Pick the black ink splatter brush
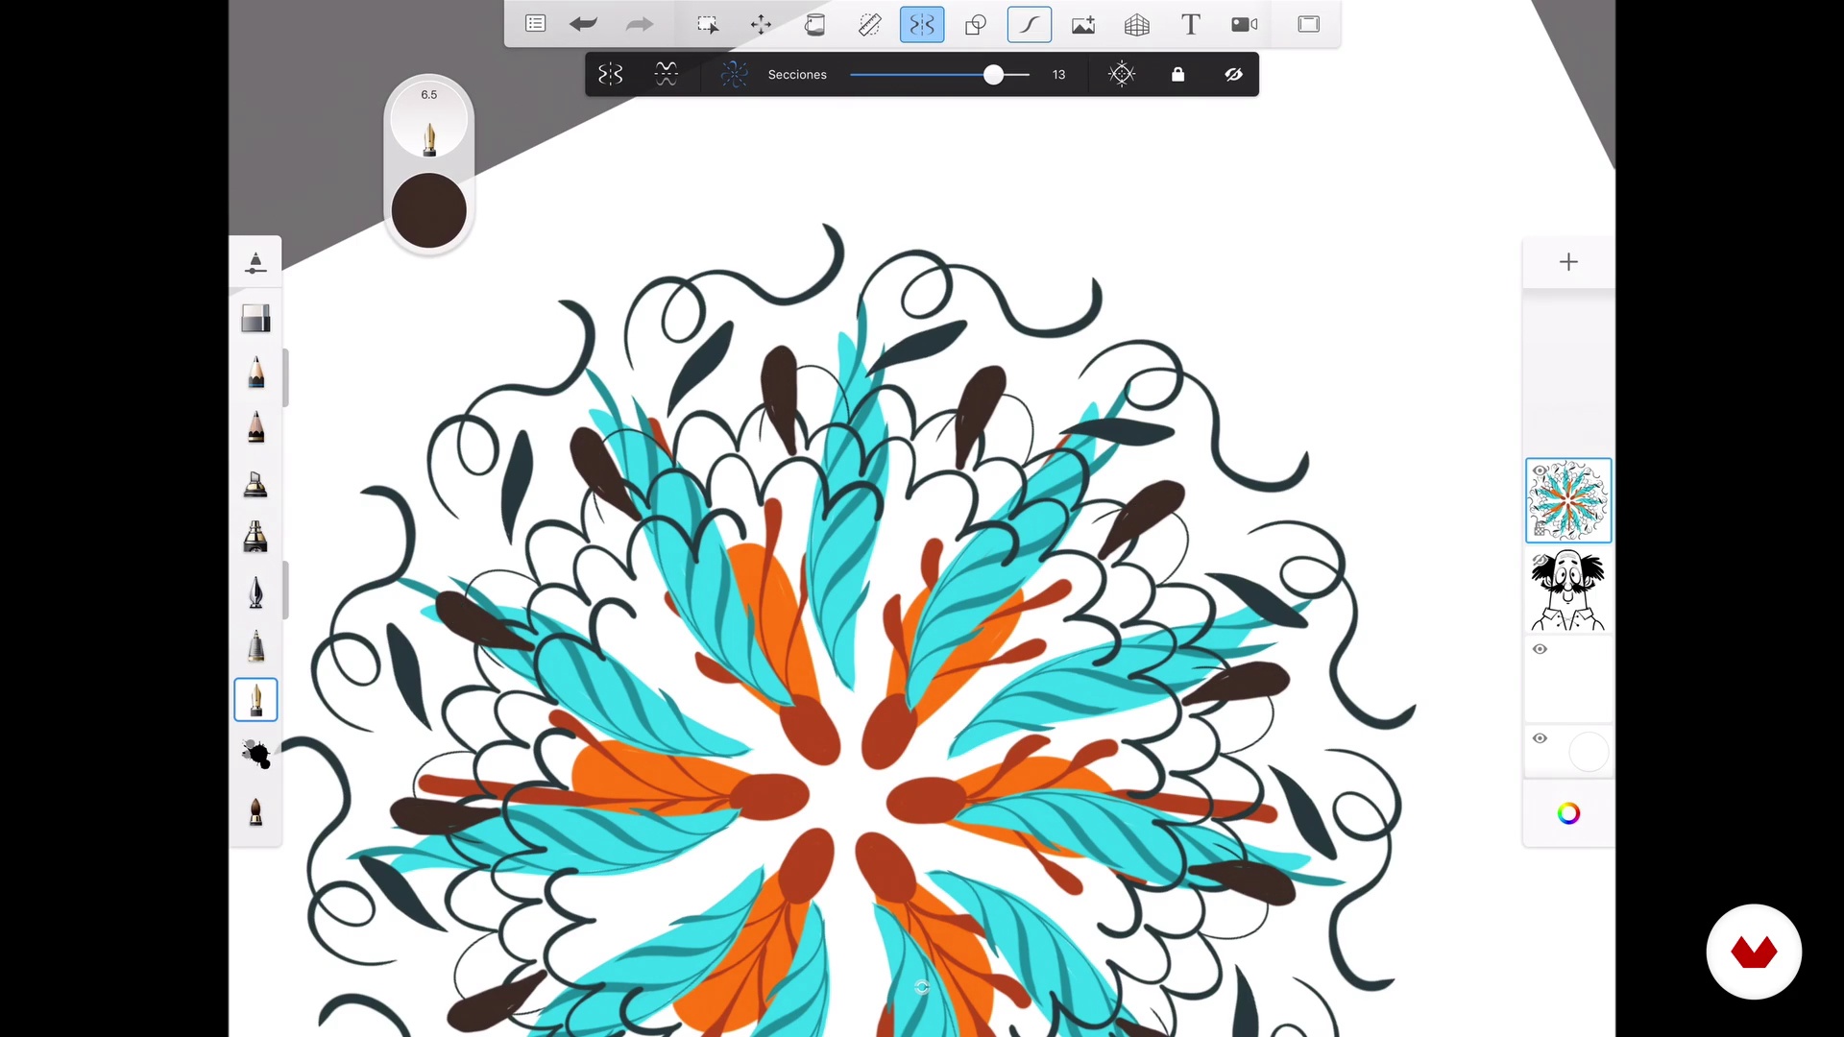1844x1037 pixels. point(255,755)
